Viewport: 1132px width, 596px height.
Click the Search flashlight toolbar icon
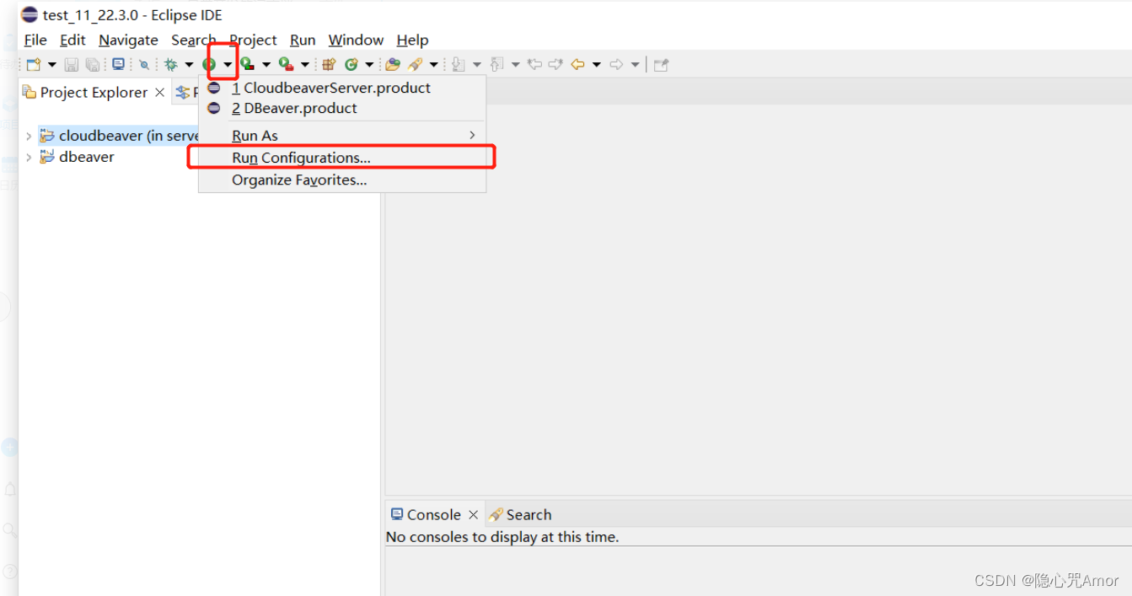pyautogui.click(x=415, y=64)
